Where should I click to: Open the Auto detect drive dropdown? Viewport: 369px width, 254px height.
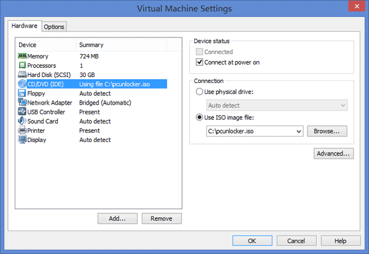click(343, 106)
